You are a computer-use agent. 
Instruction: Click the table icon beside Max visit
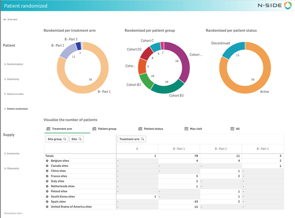point(186,129)
